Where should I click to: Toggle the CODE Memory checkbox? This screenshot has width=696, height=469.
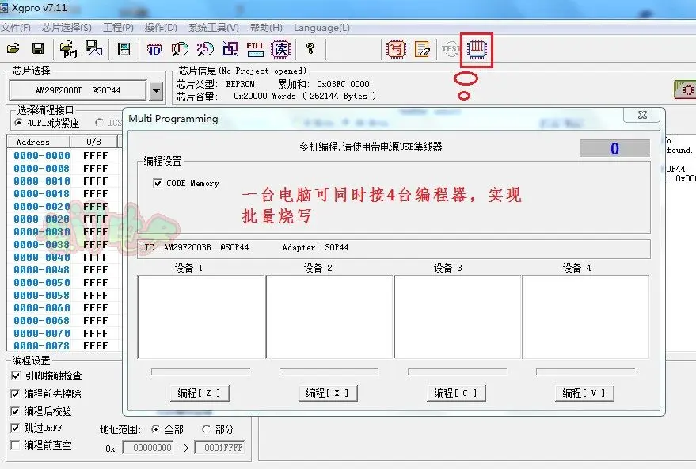click(157, 183)
